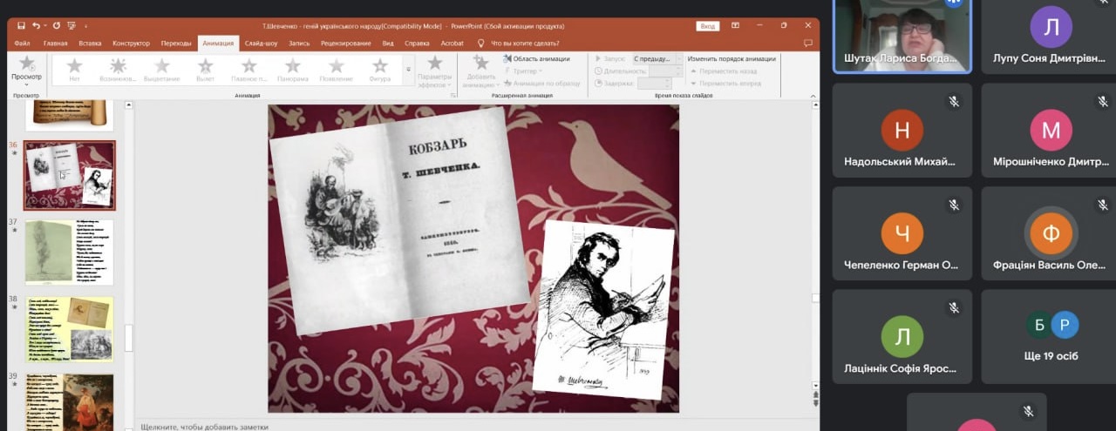
Task: Click the notes area 'Щелкните, чтобы добавить заметки'
Action: [204, 427]
